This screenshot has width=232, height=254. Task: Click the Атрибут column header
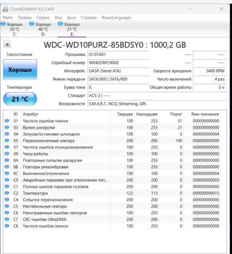point(30,114)
